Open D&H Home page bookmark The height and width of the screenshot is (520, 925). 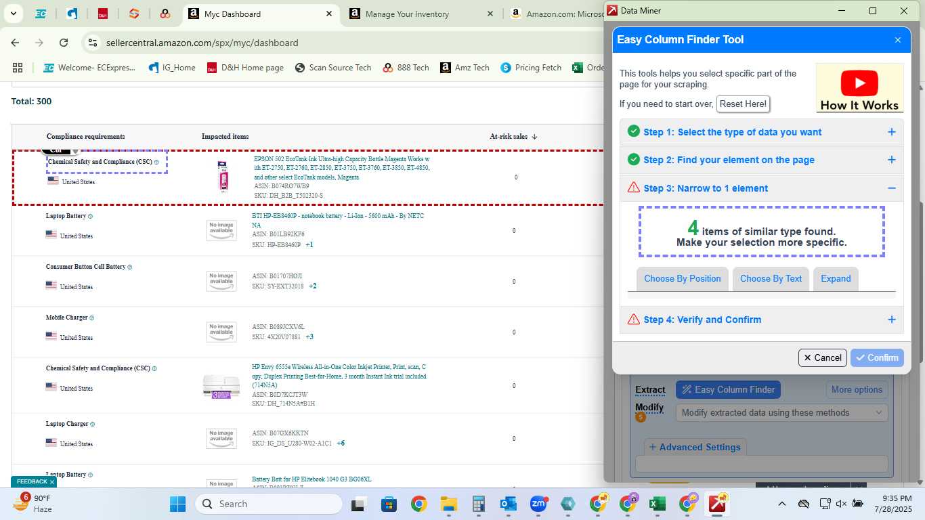245,68
